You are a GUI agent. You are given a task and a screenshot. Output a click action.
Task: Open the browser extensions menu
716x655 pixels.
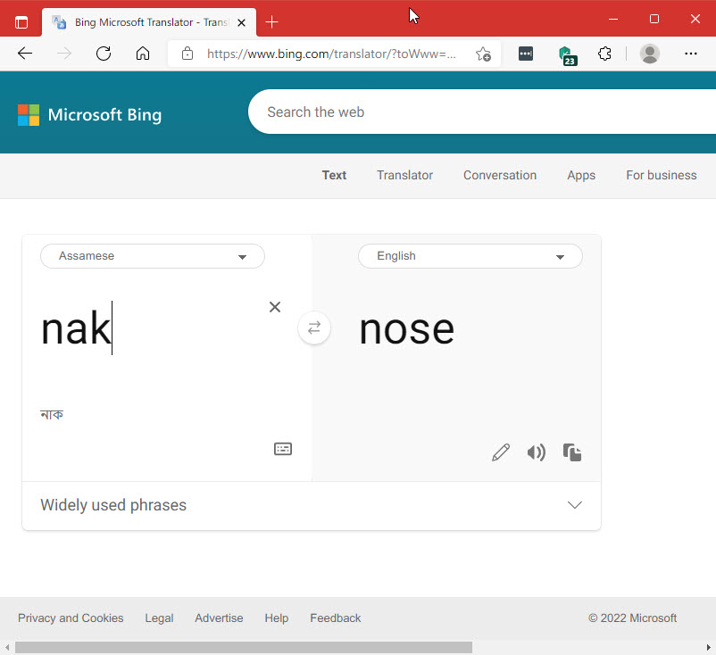[x=604, y=54]
